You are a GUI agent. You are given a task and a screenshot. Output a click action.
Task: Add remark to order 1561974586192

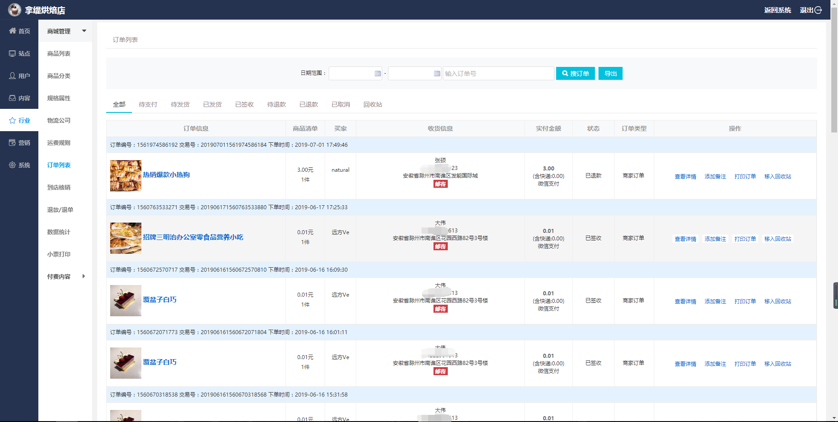pyautogui.click(x=715, y=177)
